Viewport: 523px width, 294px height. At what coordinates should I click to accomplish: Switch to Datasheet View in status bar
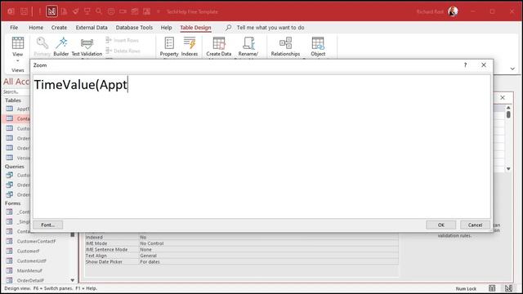pyautogui.click(x=492, y=288)
